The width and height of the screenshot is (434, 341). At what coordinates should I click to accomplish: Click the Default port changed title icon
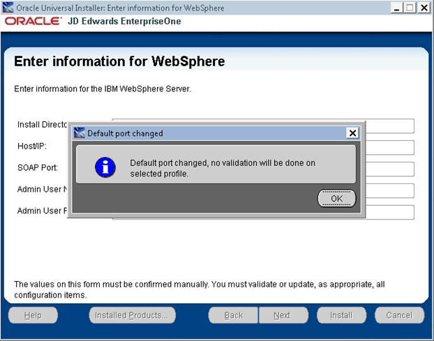point(80,133)
